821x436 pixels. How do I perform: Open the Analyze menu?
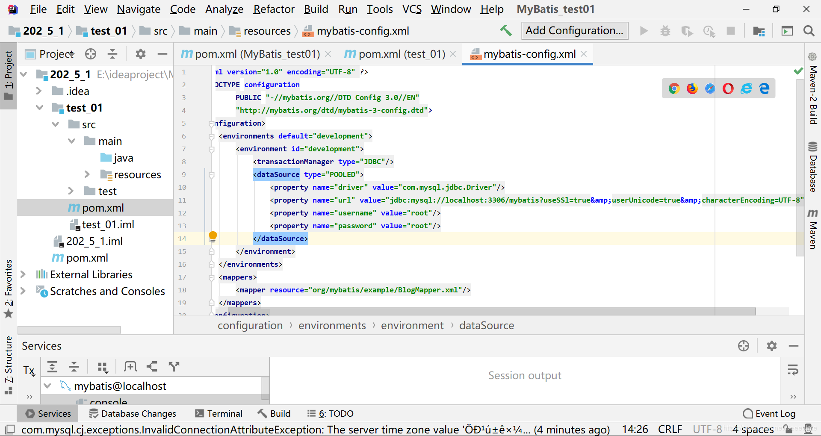pyautogui.click(x=224, y=9)
